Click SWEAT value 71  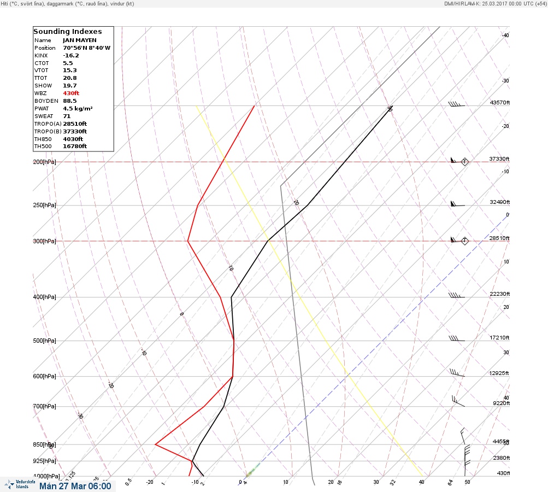(x=67, y=116)
